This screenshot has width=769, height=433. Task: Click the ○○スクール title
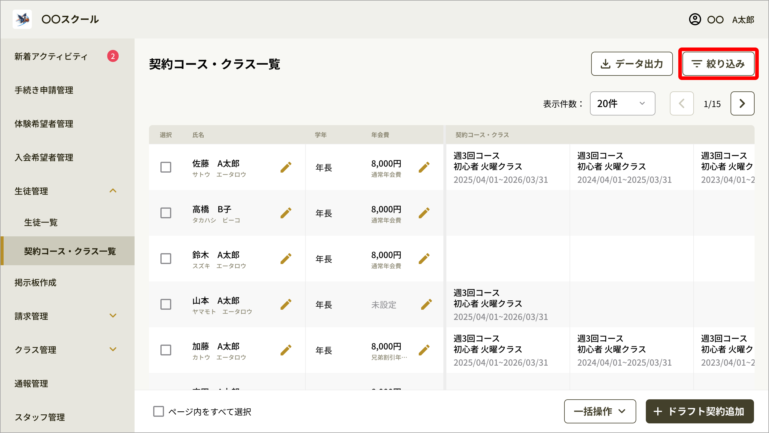pyautogui.click(x=70, y=20)
